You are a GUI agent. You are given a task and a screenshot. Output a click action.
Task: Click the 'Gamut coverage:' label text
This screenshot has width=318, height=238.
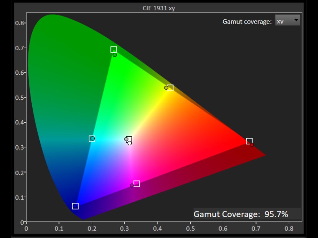coord(247,22)
